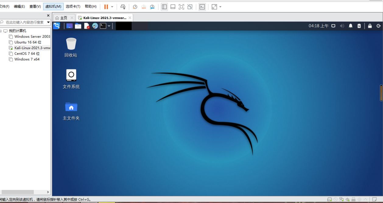Click the volume icon in Kali panel
Image resolution: width=383 pixels, height=203 pixels.
tap(342, 26)
